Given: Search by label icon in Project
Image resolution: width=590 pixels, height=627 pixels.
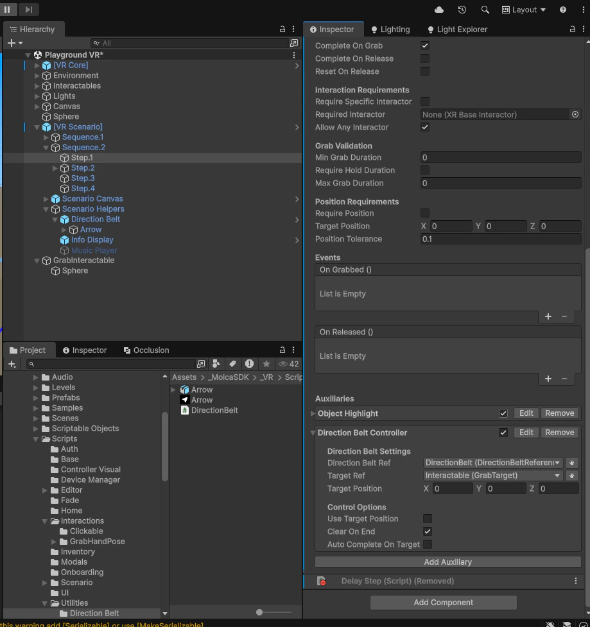Looking at the screenshot, I should point(232,363).
